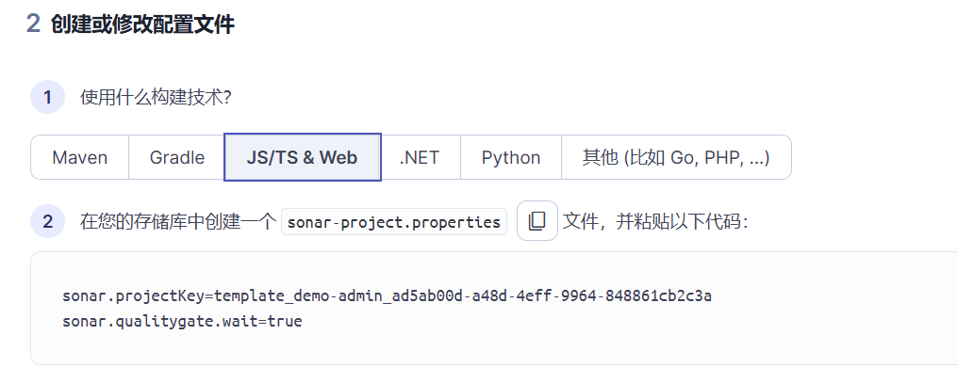Click the step 1 circle badge
The height and width of the screenshot is (383, 958).
[48, 97]
